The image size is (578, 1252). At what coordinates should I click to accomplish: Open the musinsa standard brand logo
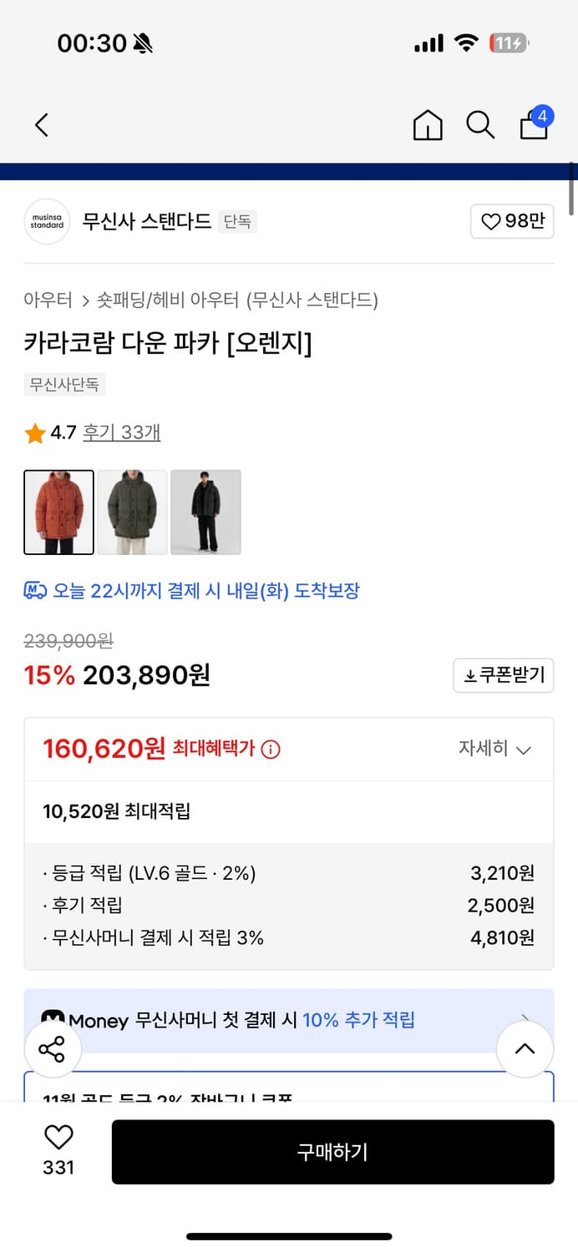(47, 221)
